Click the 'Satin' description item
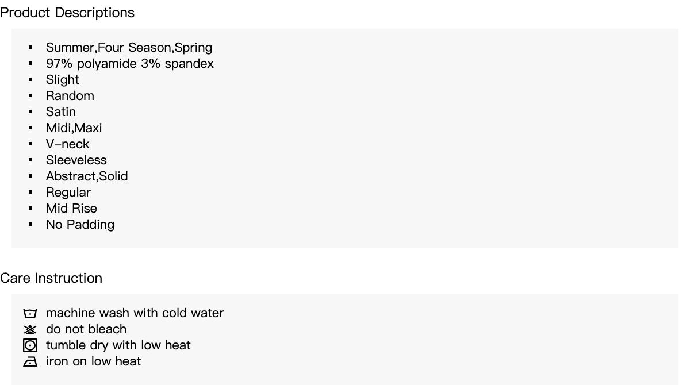 60,112
